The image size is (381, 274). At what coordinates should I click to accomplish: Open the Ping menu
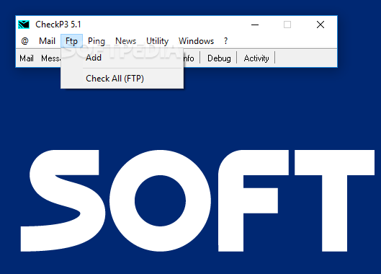pos(97,41)
